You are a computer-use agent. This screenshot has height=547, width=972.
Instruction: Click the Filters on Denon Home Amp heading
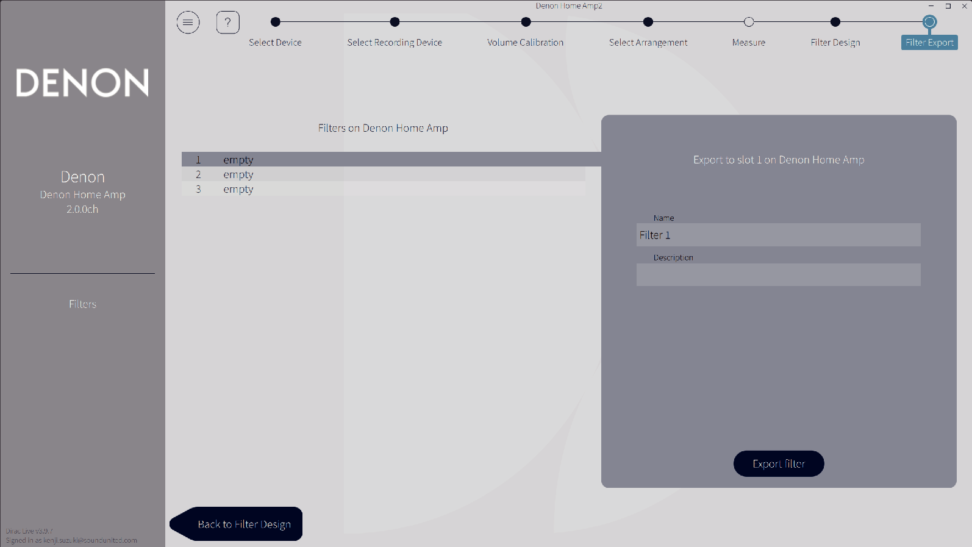tap(383, 128)
